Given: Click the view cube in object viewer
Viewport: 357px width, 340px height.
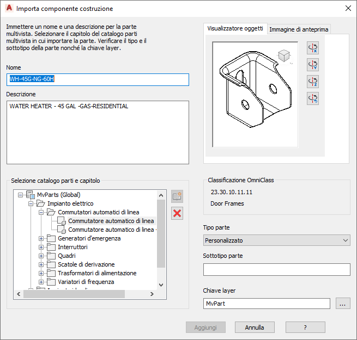Looking at the screenshot, I should 283,56.
